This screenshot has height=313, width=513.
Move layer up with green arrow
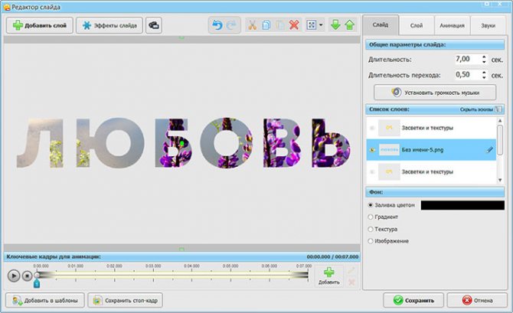tap(349, 25)
